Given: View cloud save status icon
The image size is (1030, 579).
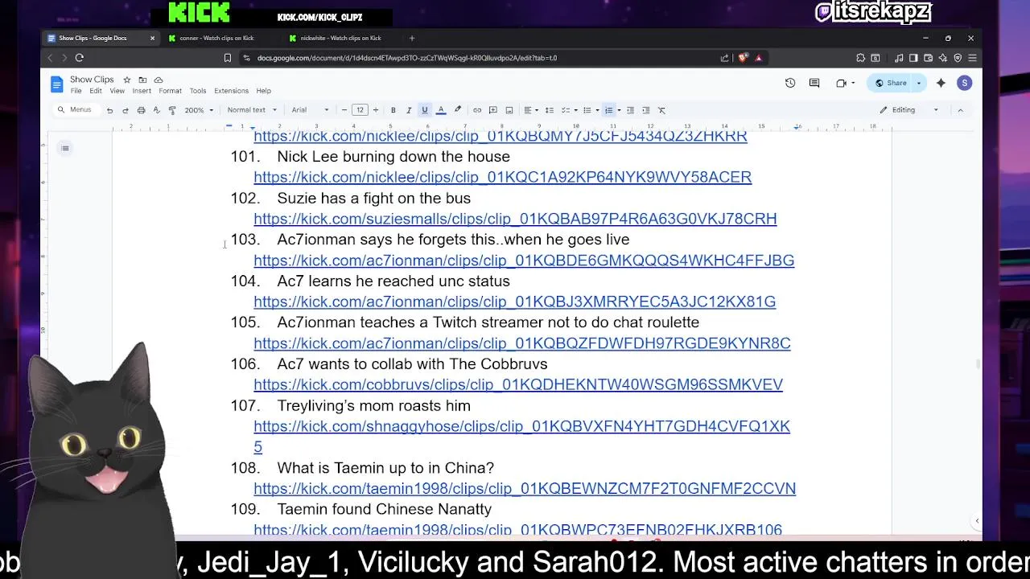Looking at the screenshot, I should pos(159,80).
